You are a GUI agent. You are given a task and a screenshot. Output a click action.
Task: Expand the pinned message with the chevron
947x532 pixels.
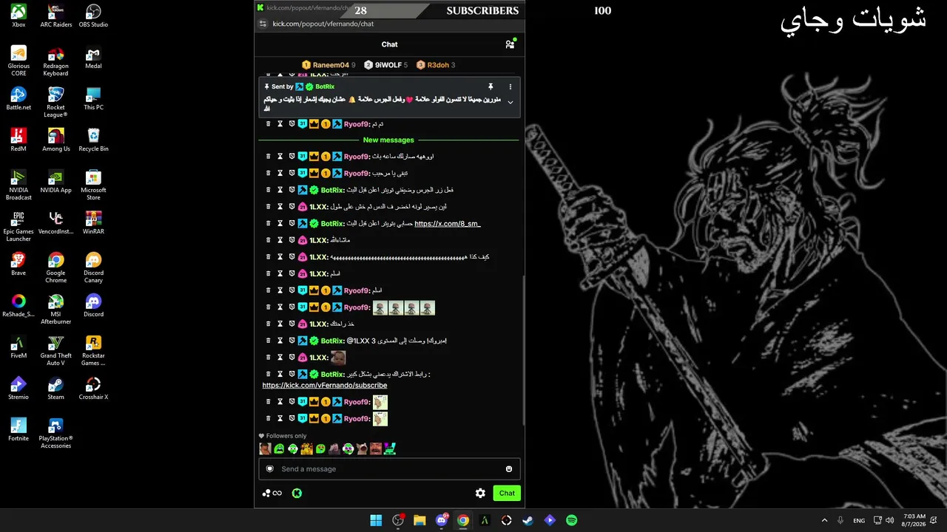[x=510, y=103]
